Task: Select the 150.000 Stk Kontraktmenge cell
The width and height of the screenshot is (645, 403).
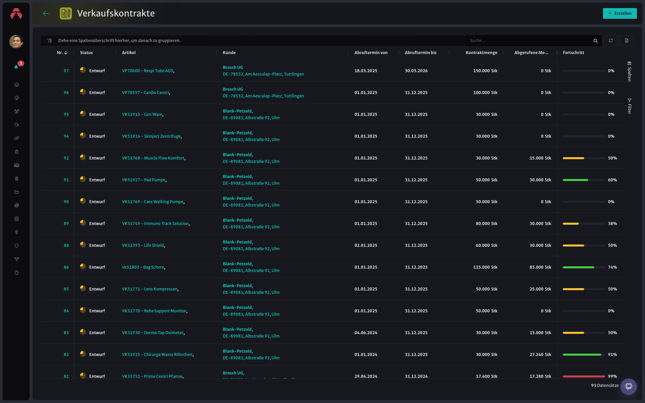Action: [x=485, y=71]
